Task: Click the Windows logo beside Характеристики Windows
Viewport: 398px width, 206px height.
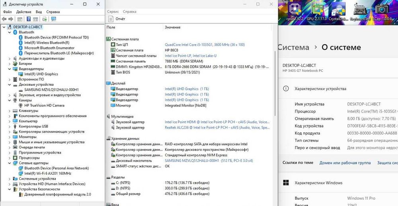Action: coord(286,183)
